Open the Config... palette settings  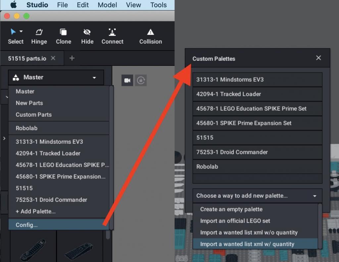tap(59, 225)
